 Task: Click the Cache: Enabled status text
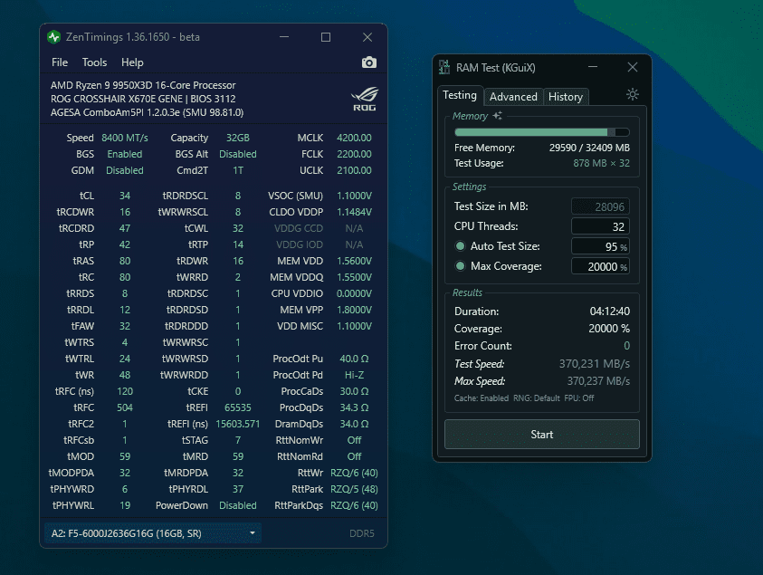click(x=482, y=398)
